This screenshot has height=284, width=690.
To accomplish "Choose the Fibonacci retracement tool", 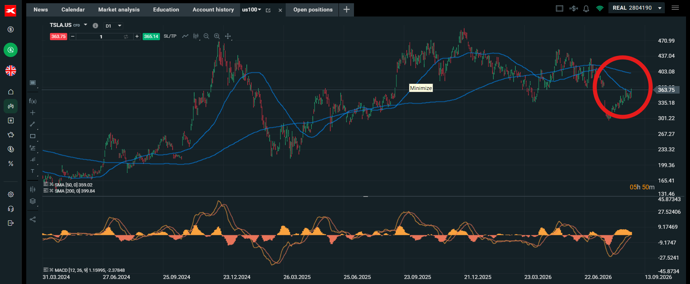I will [33, 148].
